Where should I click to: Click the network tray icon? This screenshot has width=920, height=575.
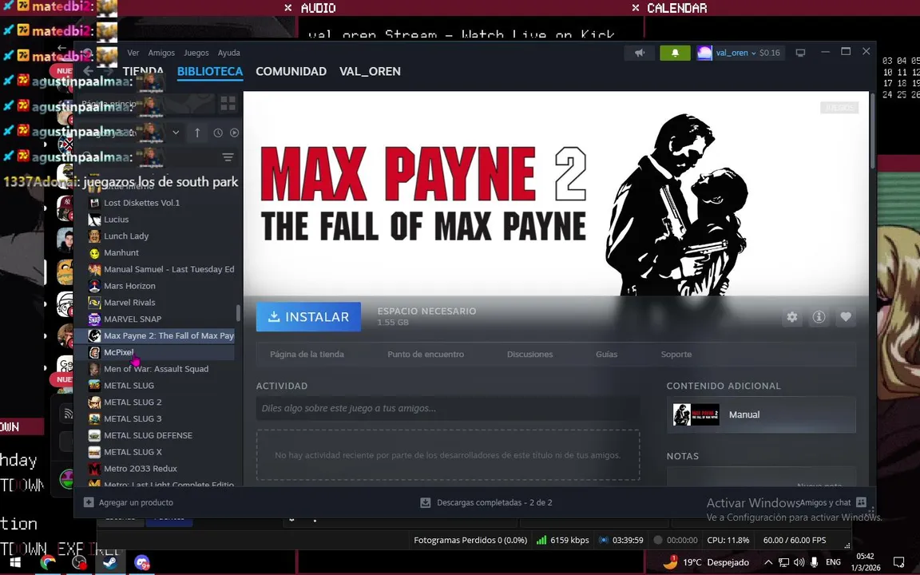tap(783, 562)
